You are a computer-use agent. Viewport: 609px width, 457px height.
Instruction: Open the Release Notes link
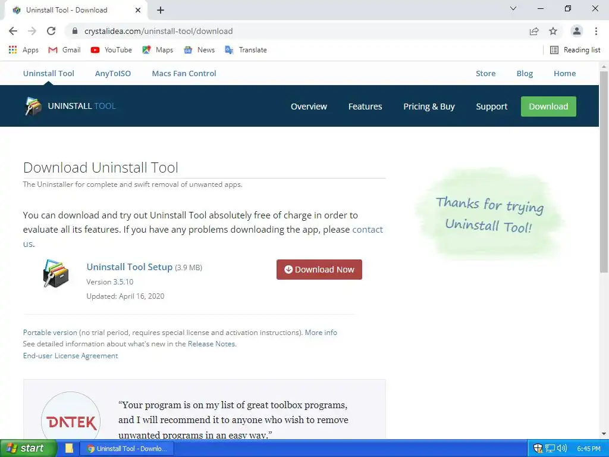(212, 344)
